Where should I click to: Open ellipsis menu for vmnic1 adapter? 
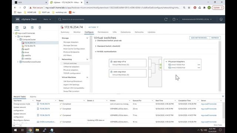[x=199, y=65]
